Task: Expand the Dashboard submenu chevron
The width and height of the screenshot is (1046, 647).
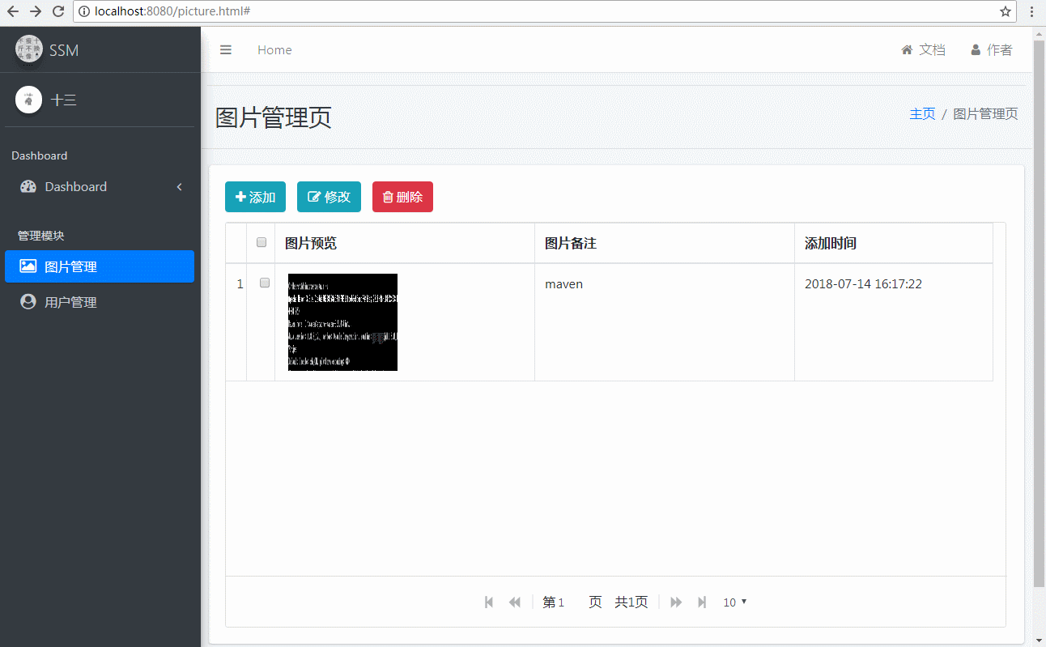Action: click(x=179, y=186)
